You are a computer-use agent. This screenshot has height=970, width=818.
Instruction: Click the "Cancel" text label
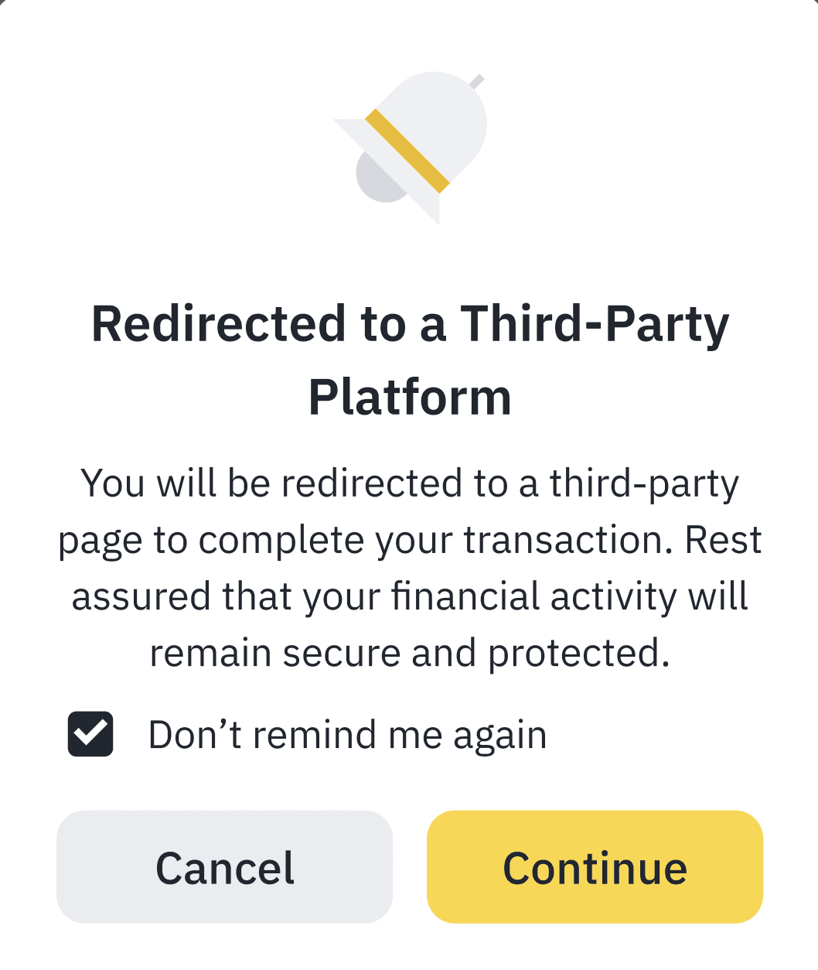(225, 868)
